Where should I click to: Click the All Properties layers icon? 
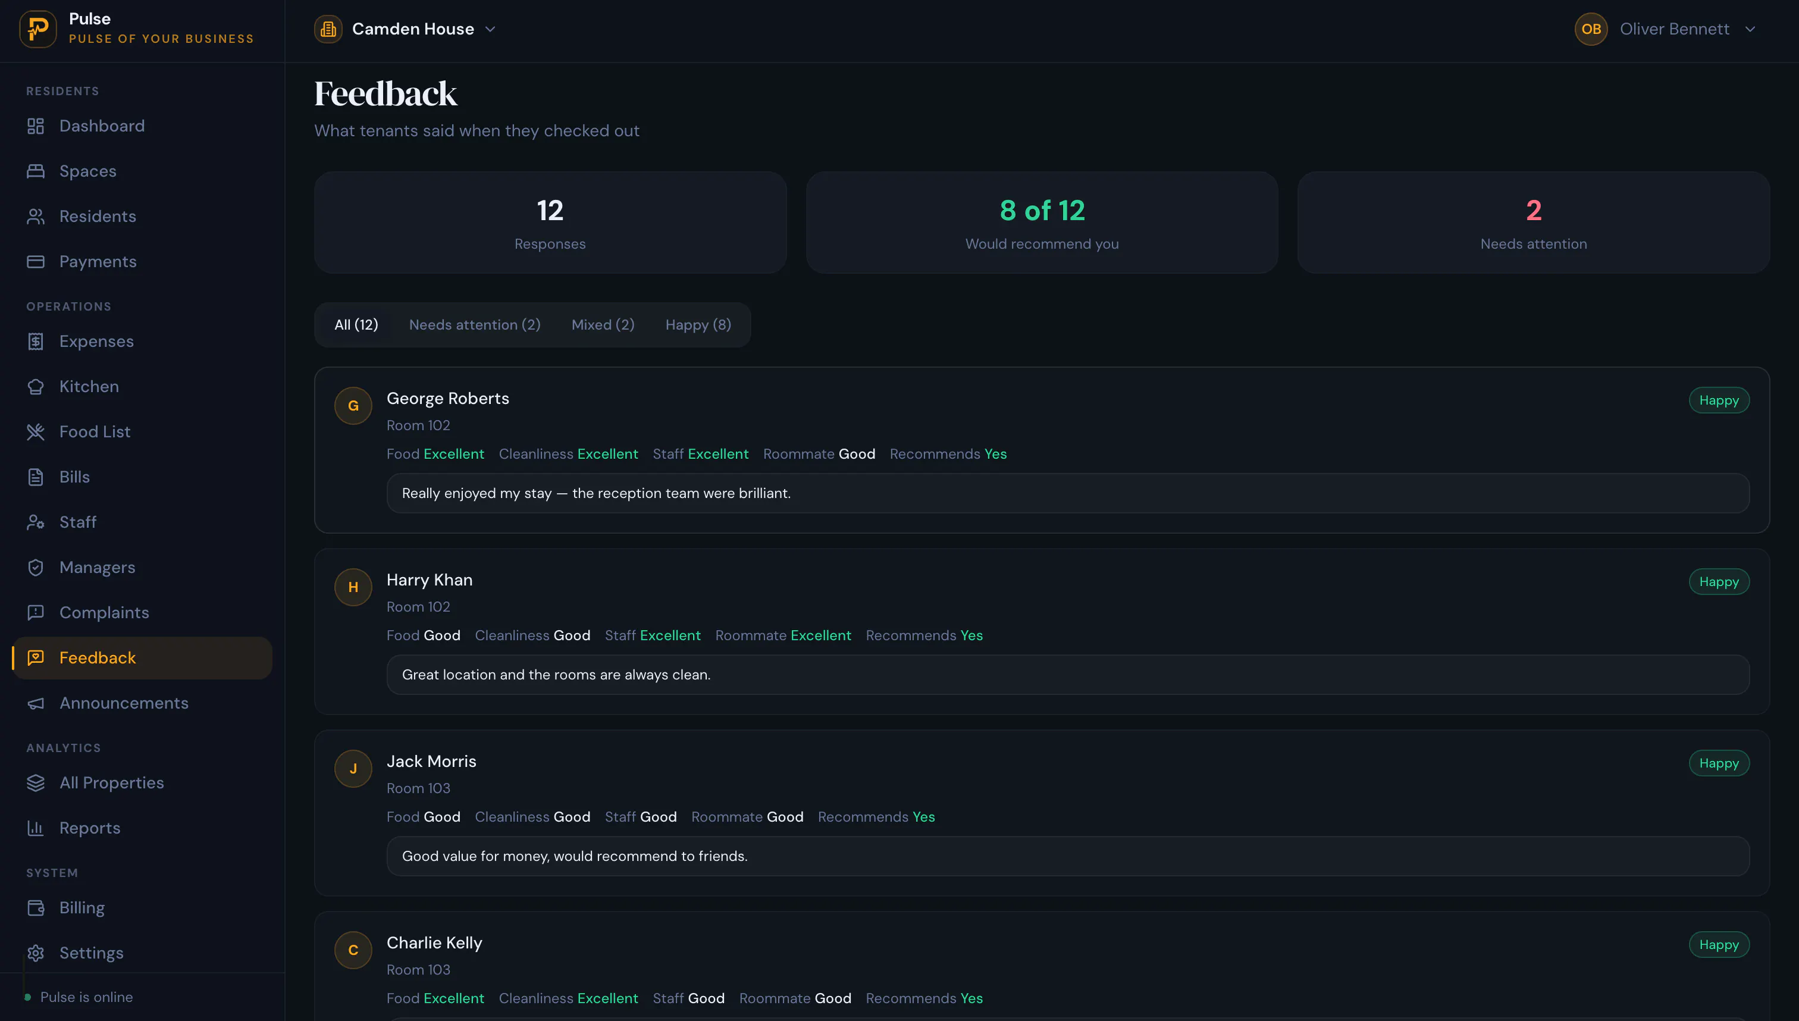[36, 782]
